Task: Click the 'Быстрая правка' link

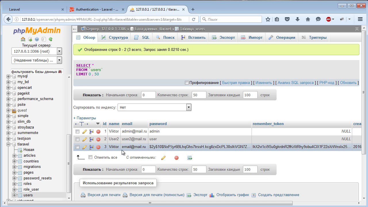Action: click(236, 83)
